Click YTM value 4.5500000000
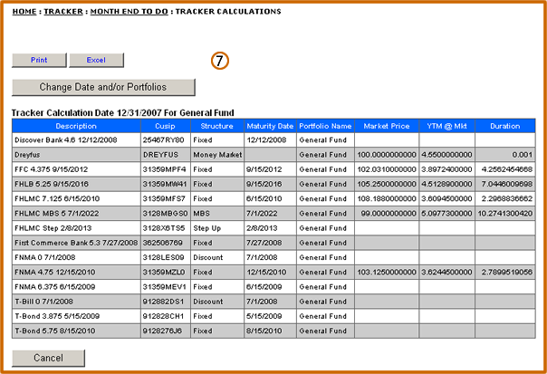Screen dimensions: 547x374 [x=446, y=155]
